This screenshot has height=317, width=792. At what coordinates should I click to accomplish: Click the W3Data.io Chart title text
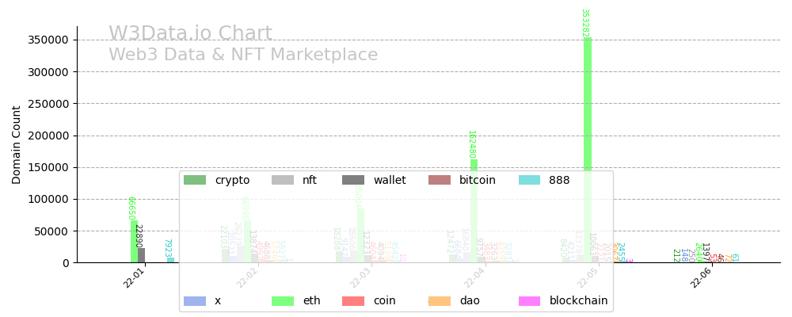190,34
